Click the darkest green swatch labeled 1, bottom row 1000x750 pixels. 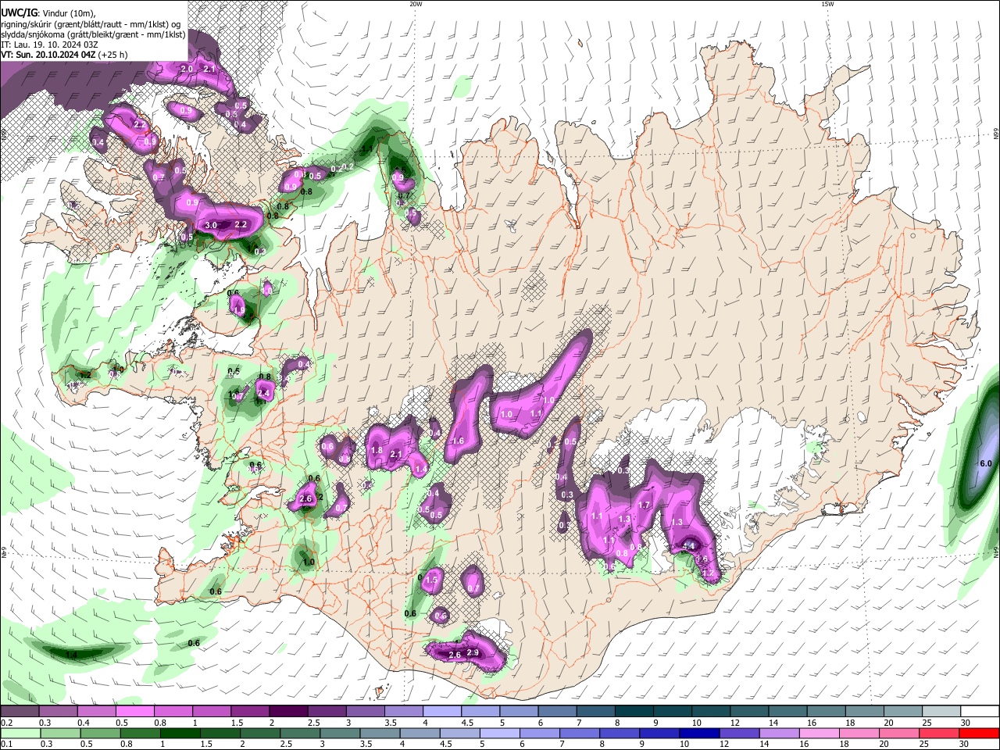tap(180, 733)
